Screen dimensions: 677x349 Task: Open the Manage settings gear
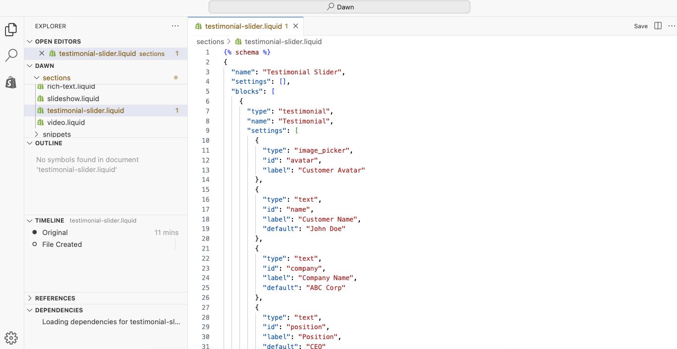point(11,338)
